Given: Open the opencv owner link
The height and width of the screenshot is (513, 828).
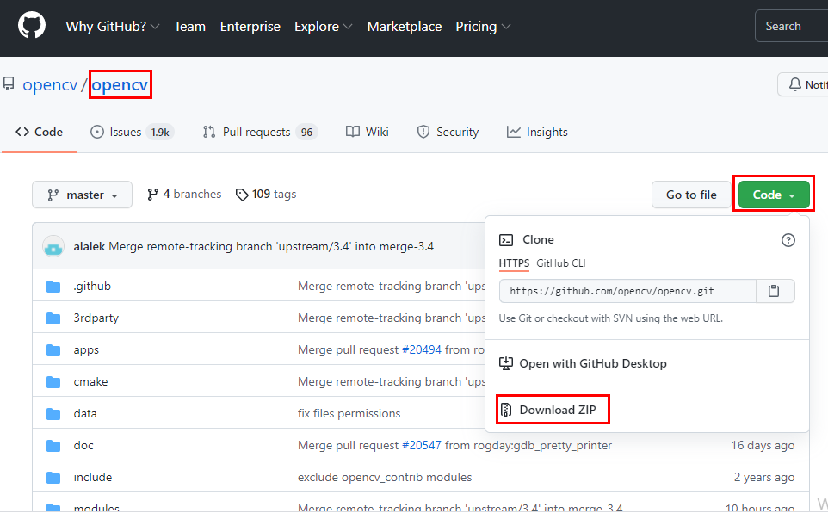Looking at the screenshot, I should 50,84.
